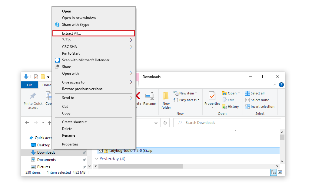Click the blue Help question mark button
The height and width of the screenshot is (191, 312).
281,85
